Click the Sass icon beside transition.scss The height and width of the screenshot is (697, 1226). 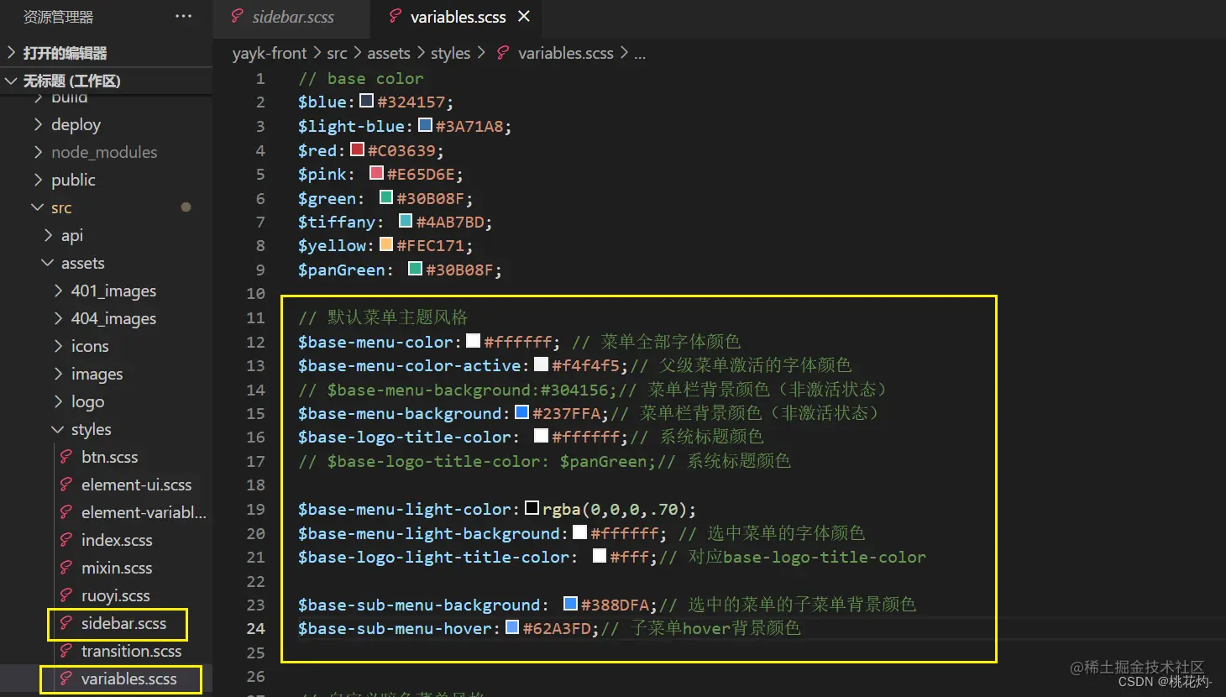click(65, 651)
